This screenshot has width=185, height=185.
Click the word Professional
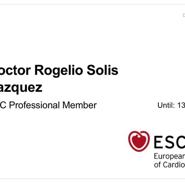pos(35,105)
